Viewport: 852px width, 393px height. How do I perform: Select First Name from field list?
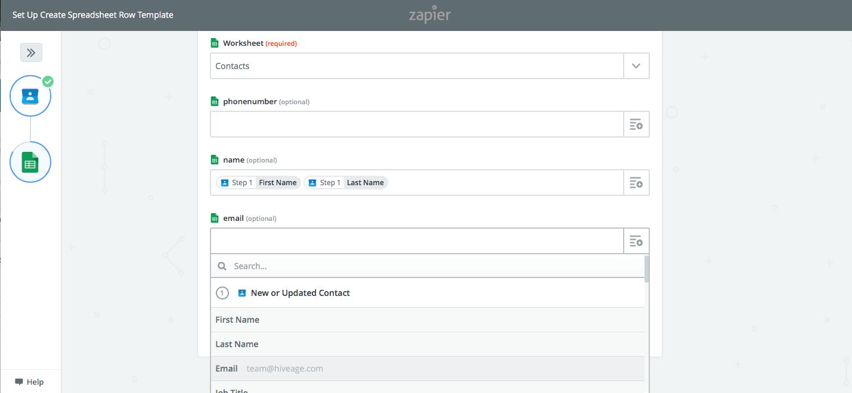[x=427, y=320]
